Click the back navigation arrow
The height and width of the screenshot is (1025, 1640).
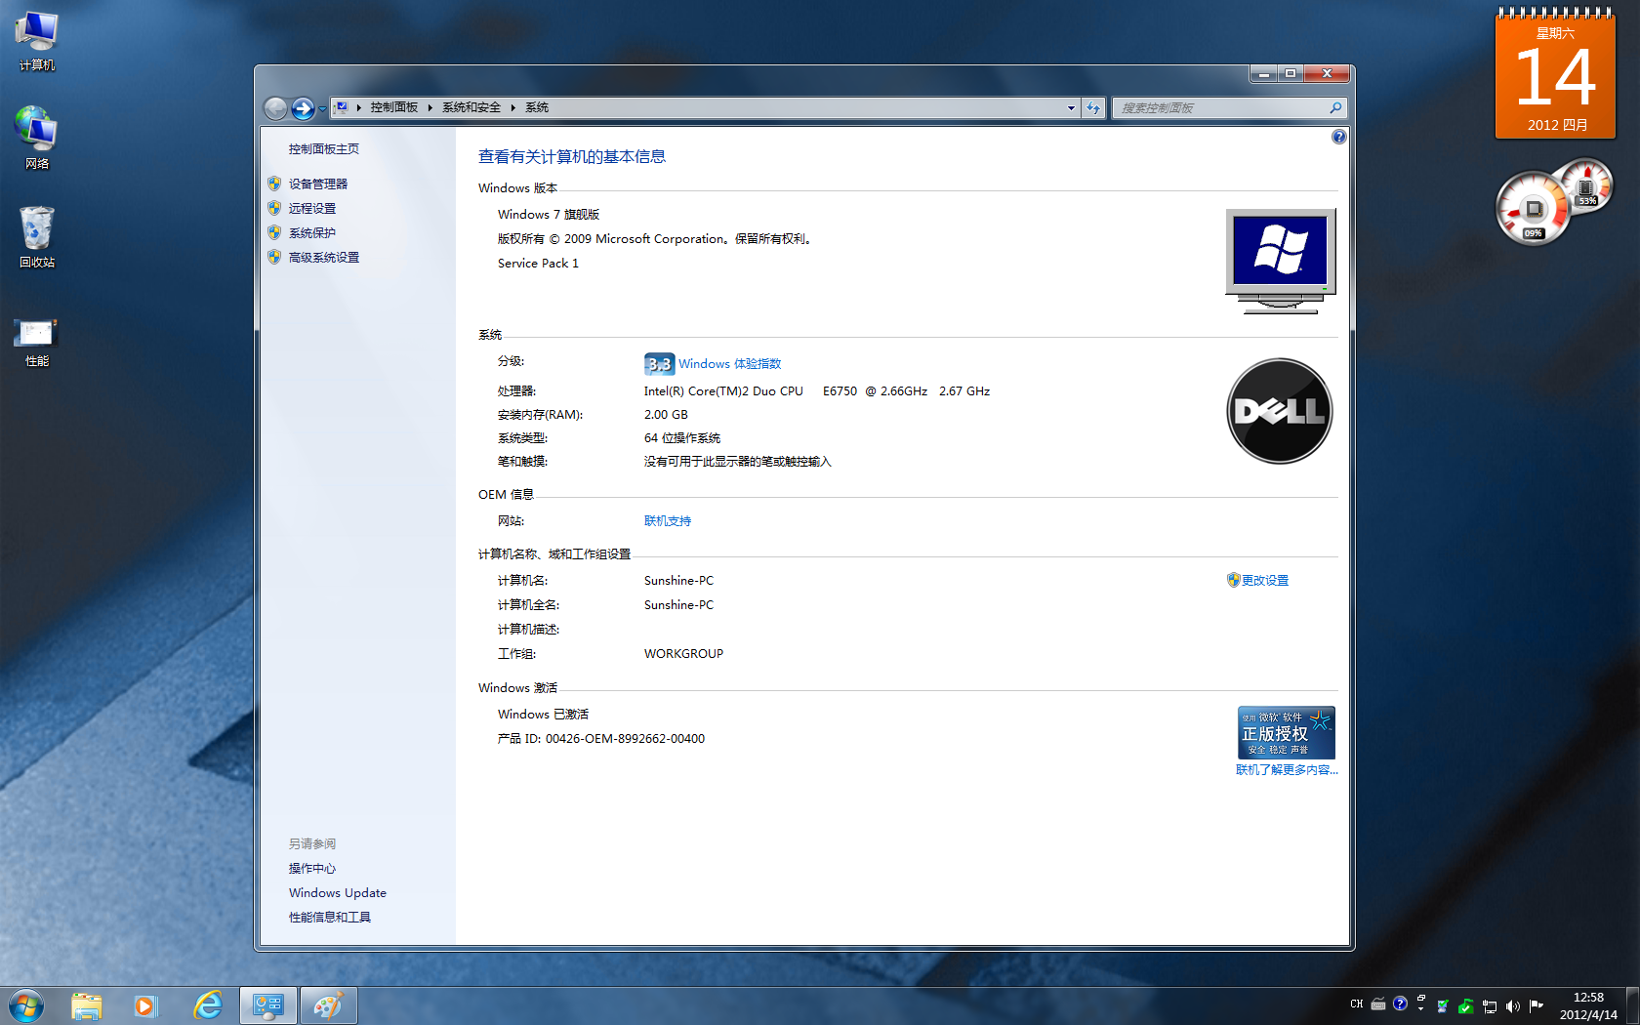pos(276,108)
